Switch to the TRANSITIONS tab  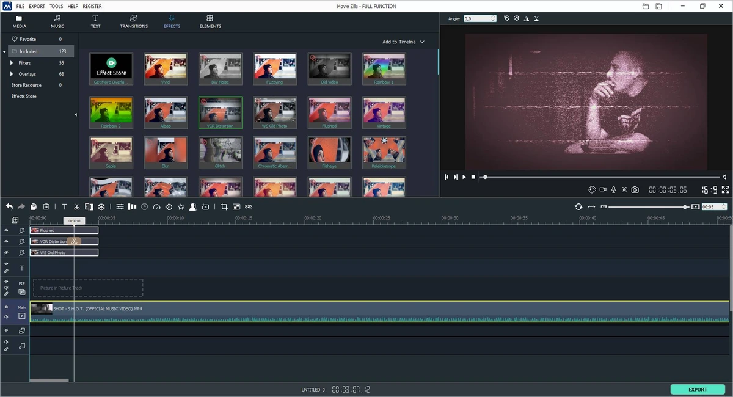(134, 22)
